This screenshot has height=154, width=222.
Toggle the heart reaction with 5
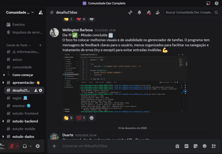81,19
